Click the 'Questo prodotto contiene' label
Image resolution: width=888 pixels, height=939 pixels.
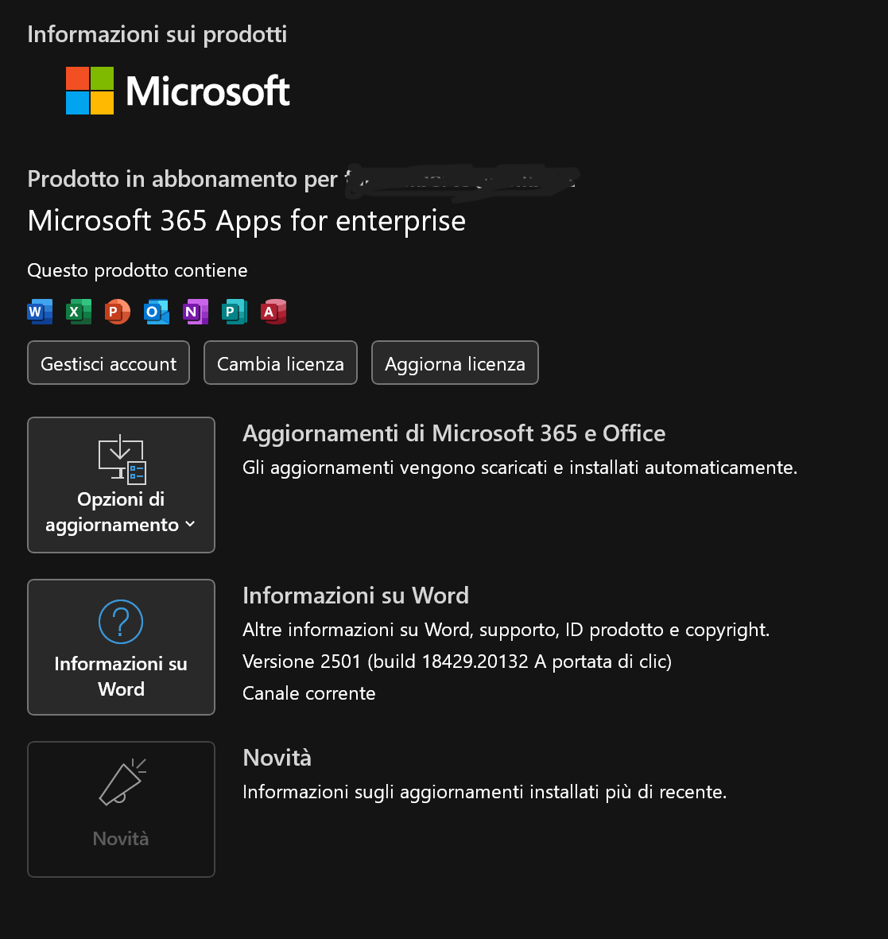(x=137, y=270)
